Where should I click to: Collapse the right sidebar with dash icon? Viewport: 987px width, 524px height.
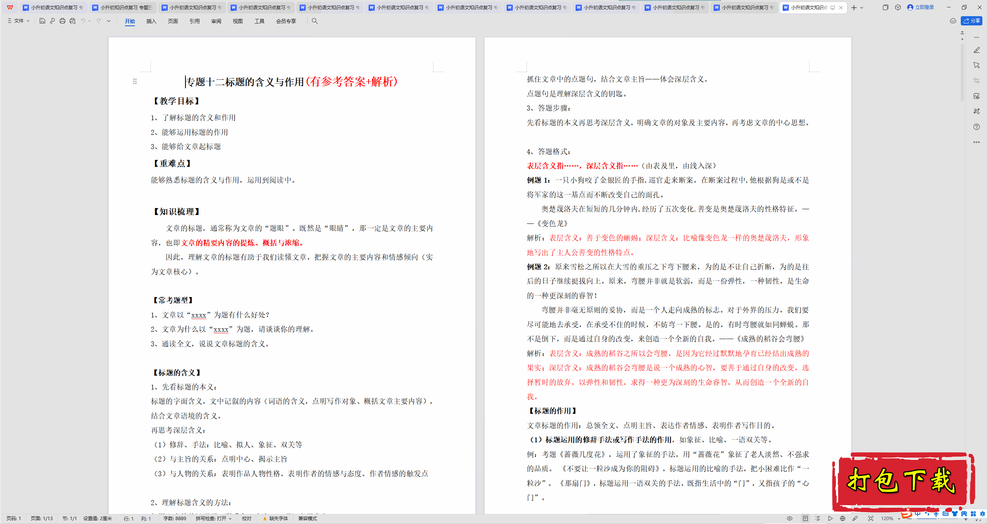pyautogui.click(x=977, y=37)
